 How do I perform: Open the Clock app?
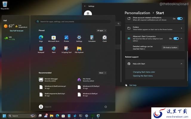104,39
